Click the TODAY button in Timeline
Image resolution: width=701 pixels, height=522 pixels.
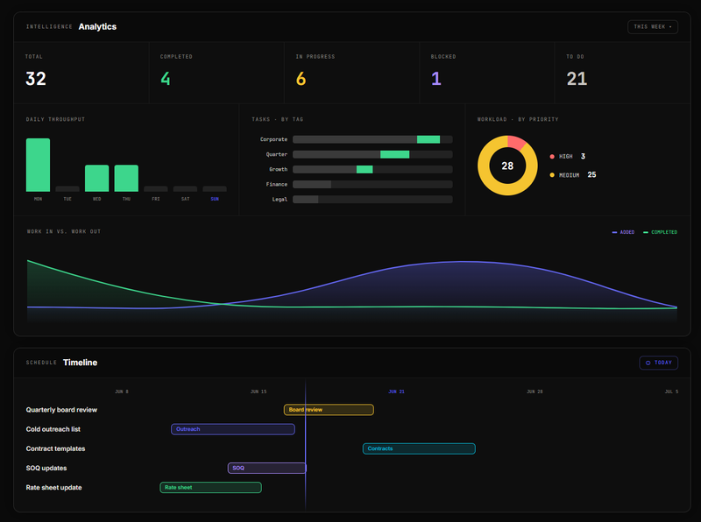pos(659,363)
